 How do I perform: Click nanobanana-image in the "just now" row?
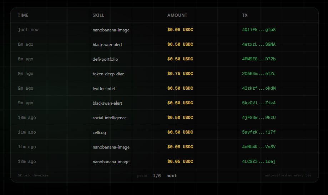(111, 30)
